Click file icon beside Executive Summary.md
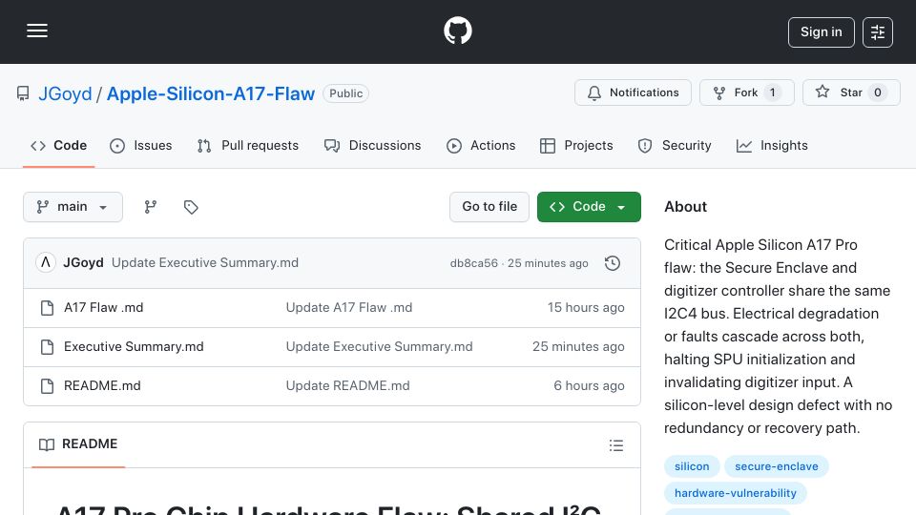 coord(48,347)
